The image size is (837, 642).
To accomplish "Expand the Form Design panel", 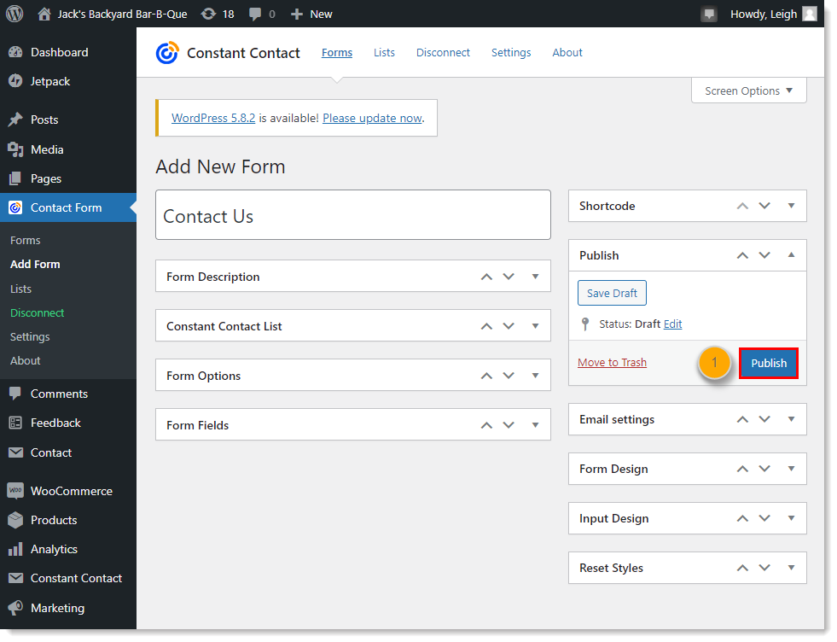I will (792, 469).
